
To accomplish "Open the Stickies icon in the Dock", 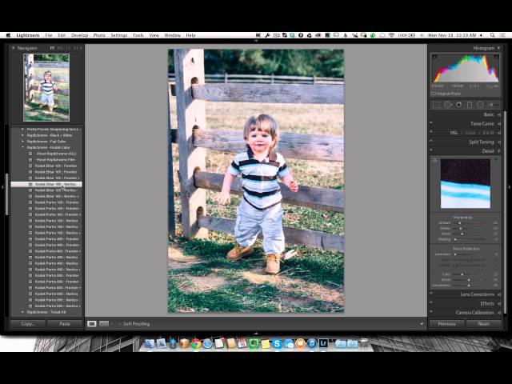I will (266, 343).
